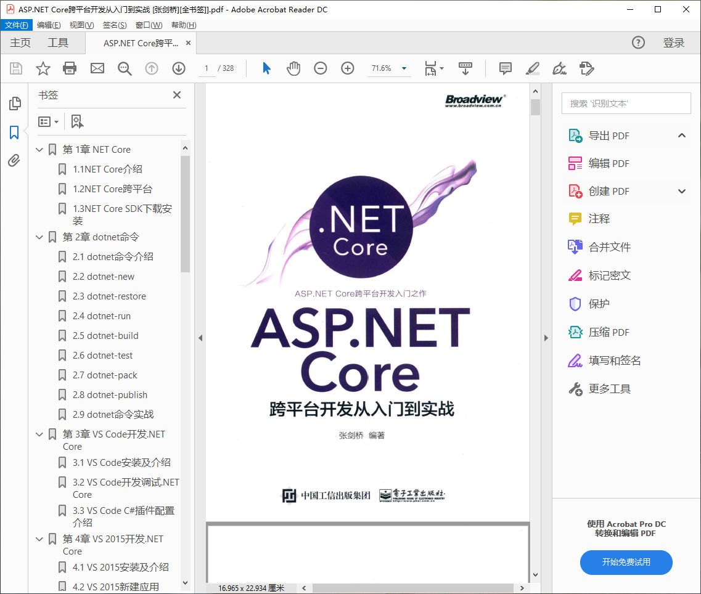Go to bookmark 2.2 dotnet-new
The height and width of the screenshot is (594, 701).
[104, 277]
